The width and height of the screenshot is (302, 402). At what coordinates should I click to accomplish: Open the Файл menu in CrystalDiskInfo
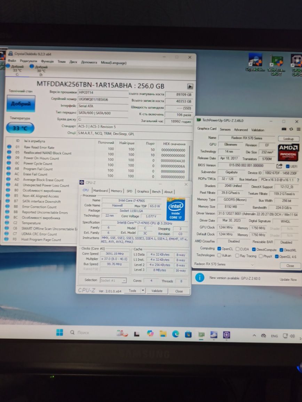tap(12, 61)
